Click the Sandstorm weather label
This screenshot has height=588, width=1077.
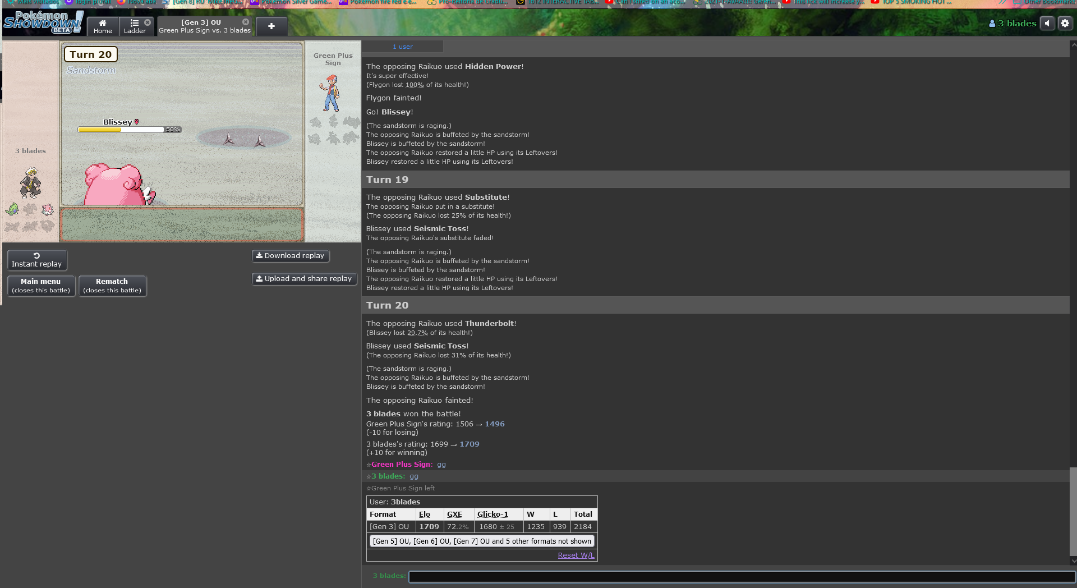pos(91,70)
